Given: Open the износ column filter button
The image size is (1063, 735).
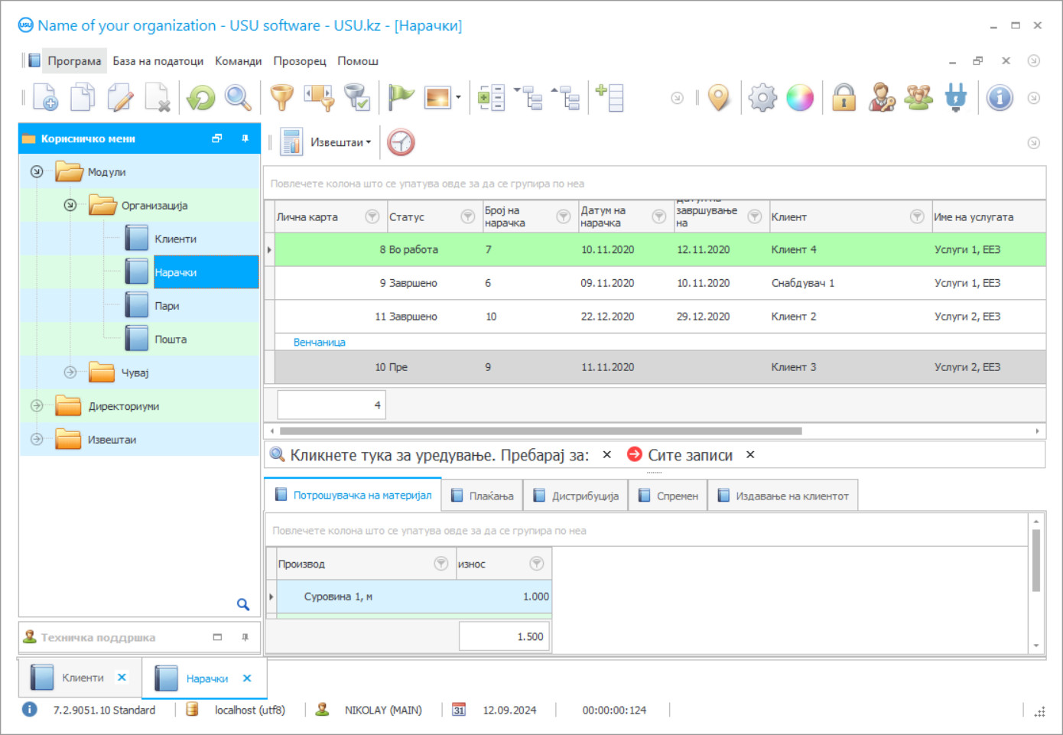Looking at the screenshot, I should click(537, 564).
